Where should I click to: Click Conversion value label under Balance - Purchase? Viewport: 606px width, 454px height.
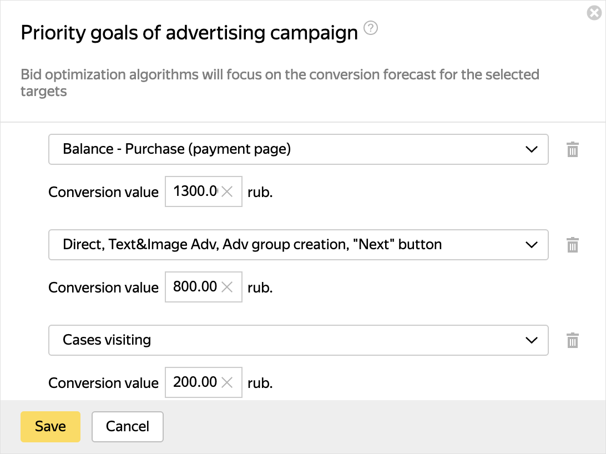coord(103,192)
